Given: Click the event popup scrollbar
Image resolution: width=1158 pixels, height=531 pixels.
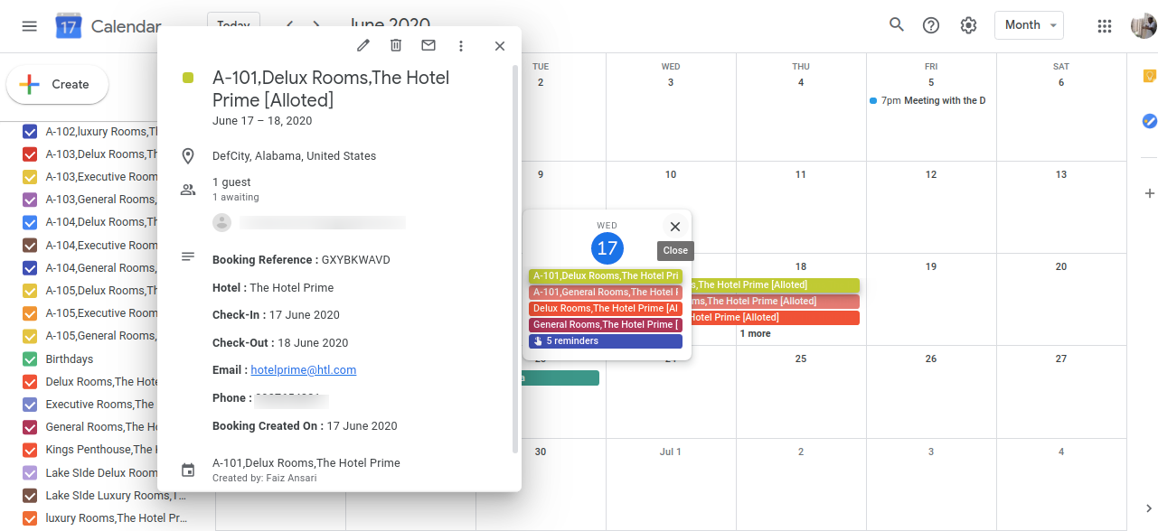Looking at the screenshot, I should tap(515, 257).
